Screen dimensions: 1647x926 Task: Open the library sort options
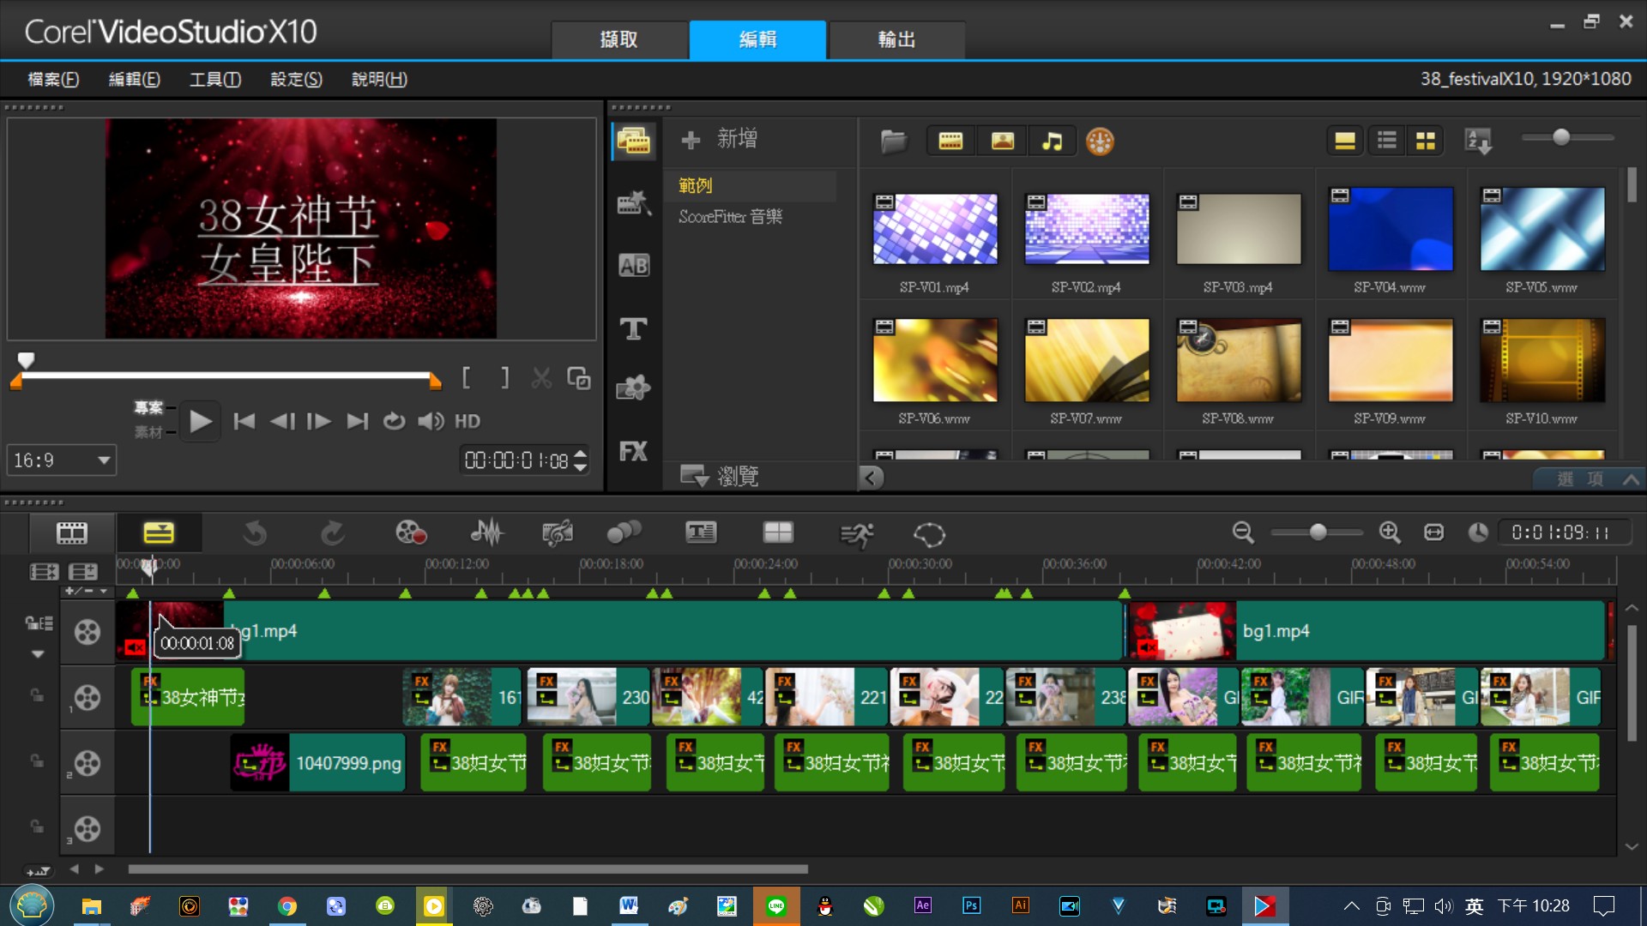click(1478, 141)
